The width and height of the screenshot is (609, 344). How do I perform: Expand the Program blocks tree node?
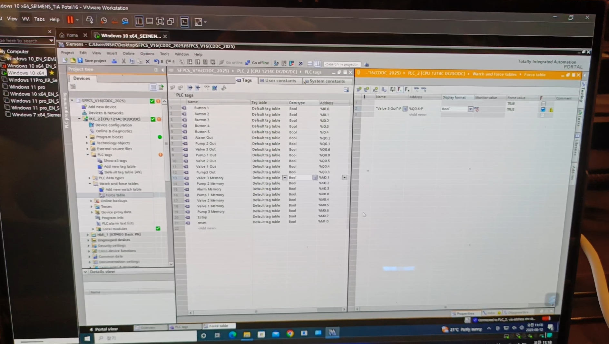tap(87, 137)
